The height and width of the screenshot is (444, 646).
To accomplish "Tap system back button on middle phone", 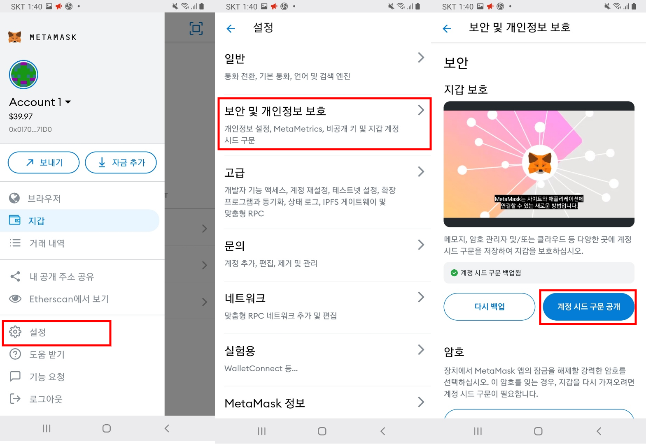I will 382,431.
